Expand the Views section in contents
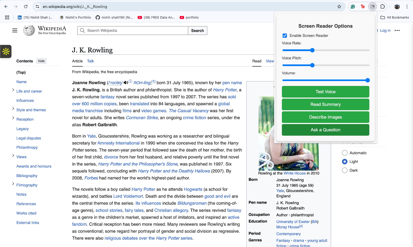This screenshot has height=247, width=413. [x=13, y=156]
